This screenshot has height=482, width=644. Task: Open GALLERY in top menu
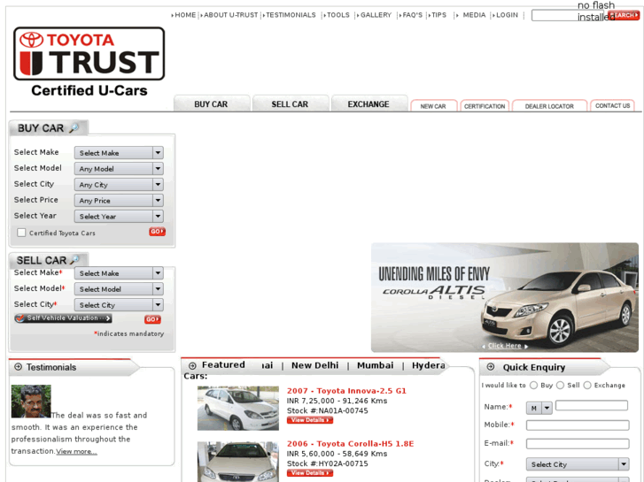pos(375,15)
